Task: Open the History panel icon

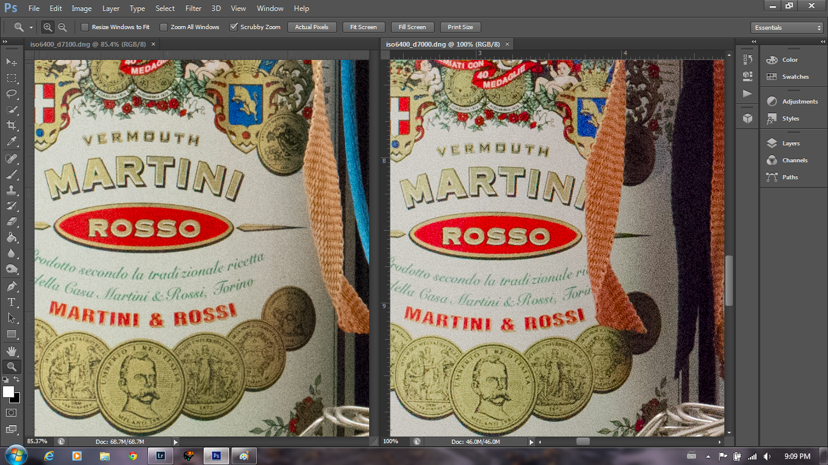Action: [x=747, y=59]
